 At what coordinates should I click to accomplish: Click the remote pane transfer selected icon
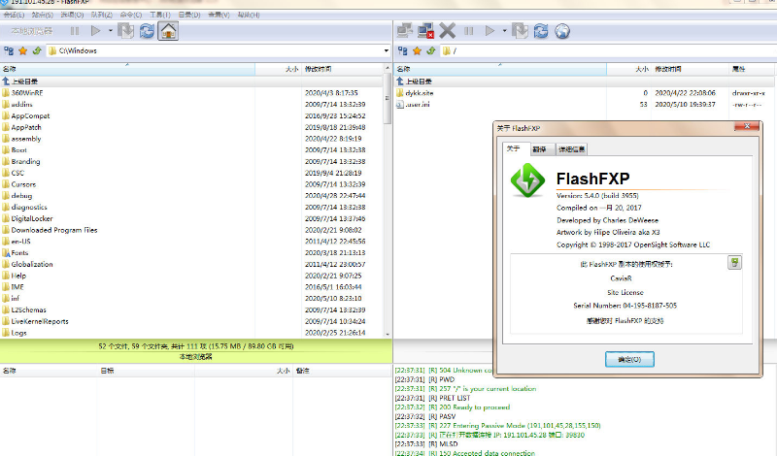tap(520, 31)
